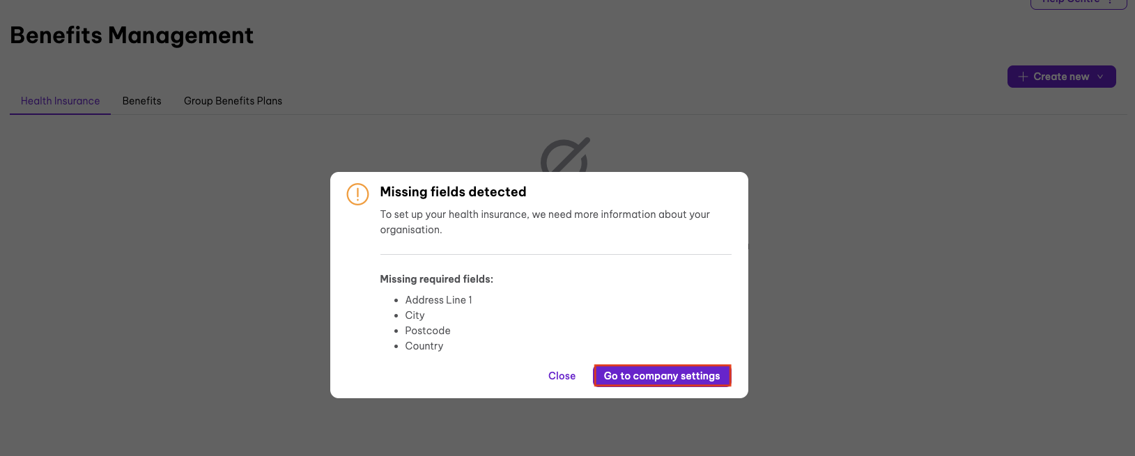Switch to the Health Insurance tab
Image resolution: width=1135 pixels, height=456 pixels.
point(61,101)
